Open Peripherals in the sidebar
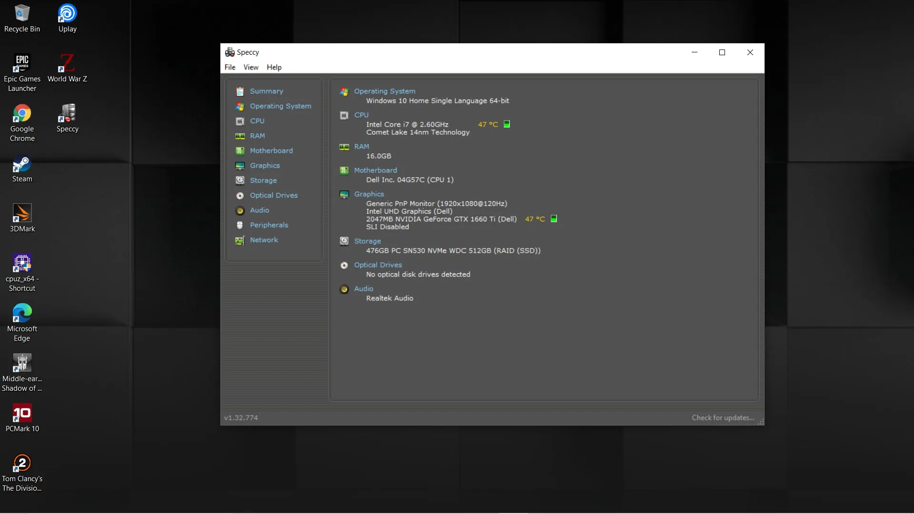 coord(269,225)
